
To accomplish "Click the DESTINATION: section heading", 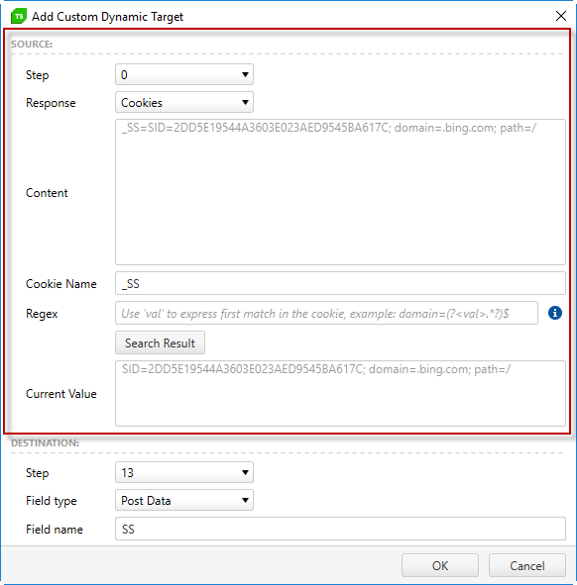I will [x=46, y=442].
